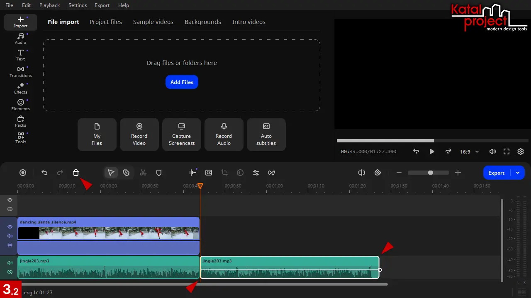
Task: Click the undo arrow in timeline toolbar
Action: coord(44,173)
